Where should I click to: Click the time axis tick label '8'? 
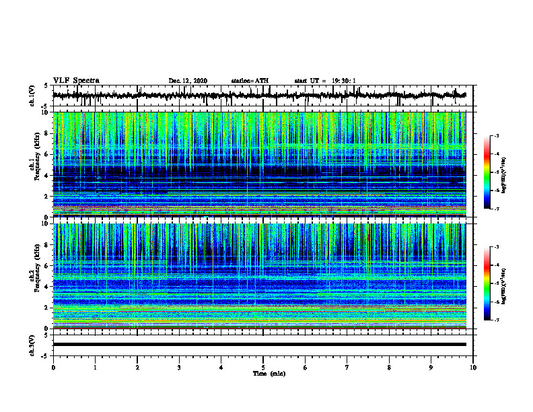[389, 368]
